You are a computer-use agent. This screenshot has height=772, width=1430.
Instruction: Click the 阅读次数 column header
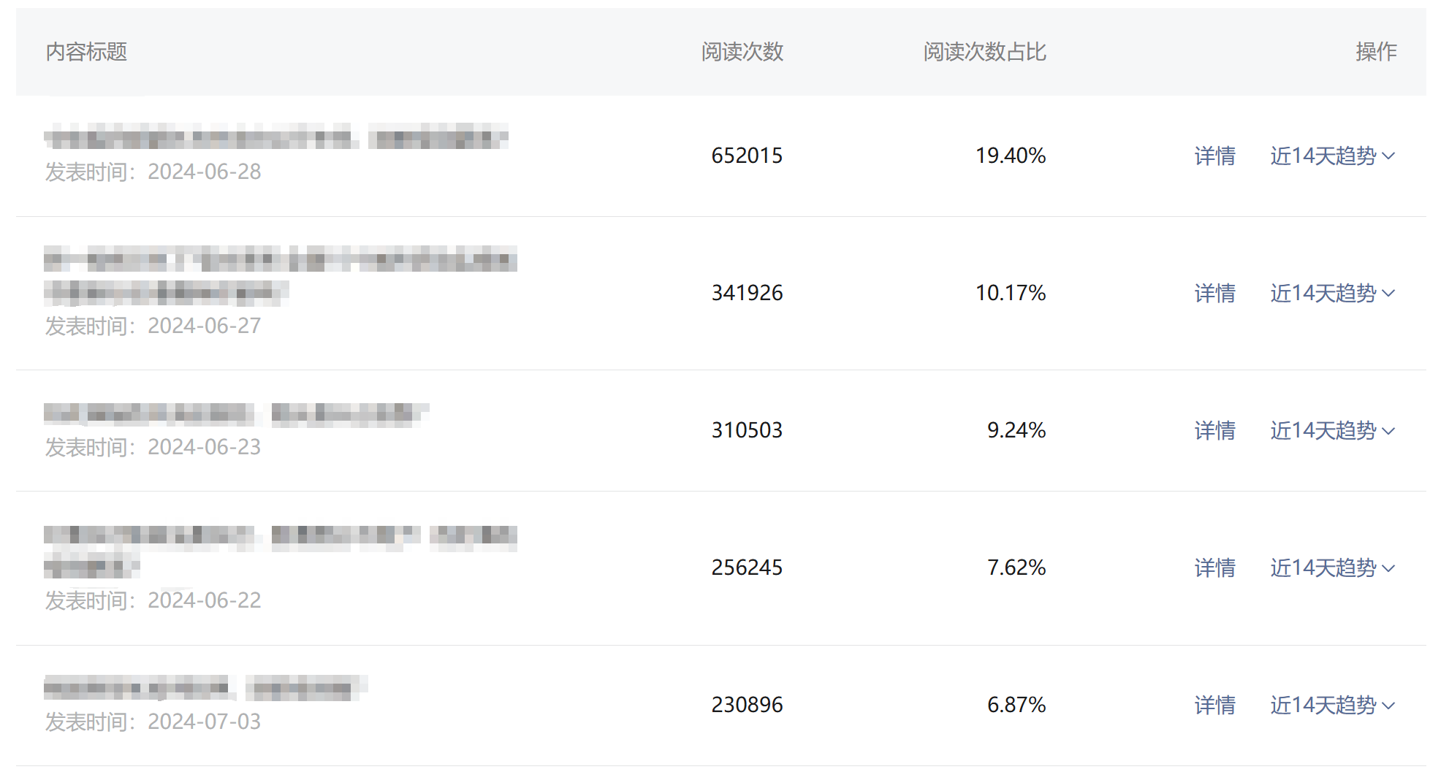tap(742, 52)
